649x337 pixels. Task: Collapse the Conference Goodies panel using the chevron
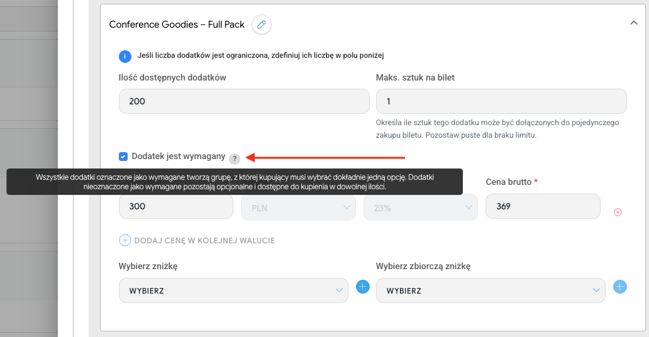coord(633,23)
